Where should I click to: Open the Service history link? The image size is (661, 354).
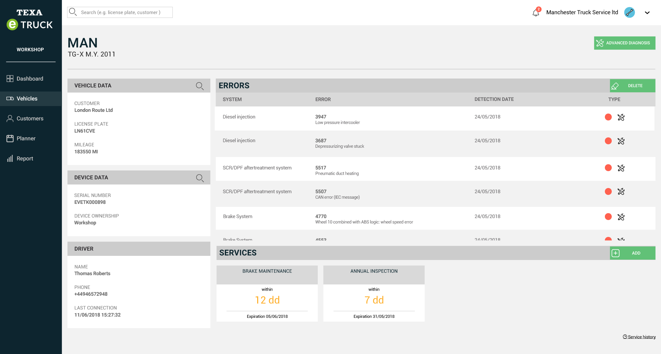point(639,337)
